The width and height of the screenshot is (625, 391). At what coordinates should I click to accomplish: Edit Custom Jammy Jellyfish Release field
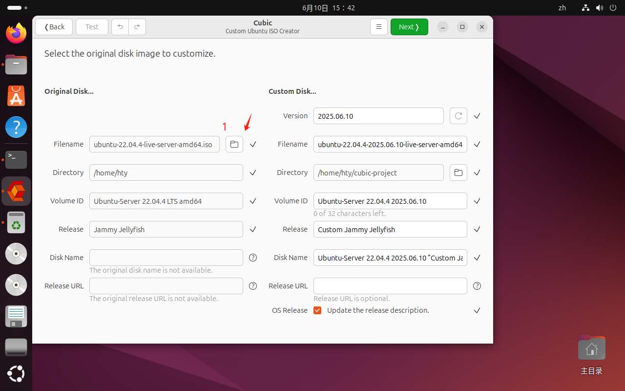click(390, 229)
